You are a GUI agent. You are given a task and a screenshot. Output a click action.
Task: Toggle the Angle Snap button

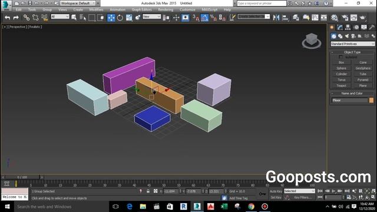tap(204, 18)
